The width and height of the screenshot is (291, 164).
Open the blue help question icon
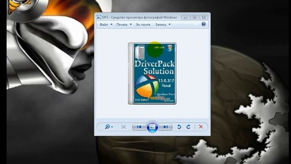pyautogui.click(x=204, y=24)
